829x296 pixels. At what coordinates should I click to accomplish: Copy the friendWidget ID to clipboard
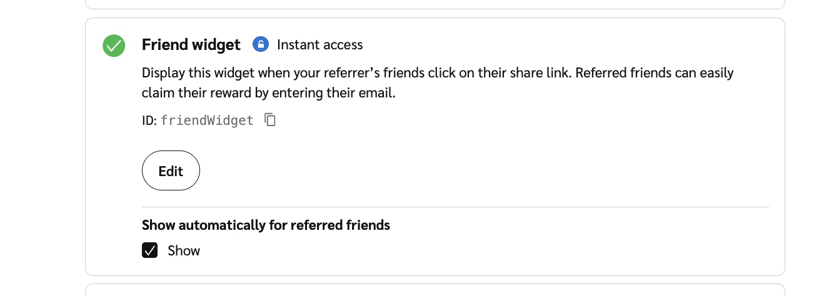pos(270,120)
